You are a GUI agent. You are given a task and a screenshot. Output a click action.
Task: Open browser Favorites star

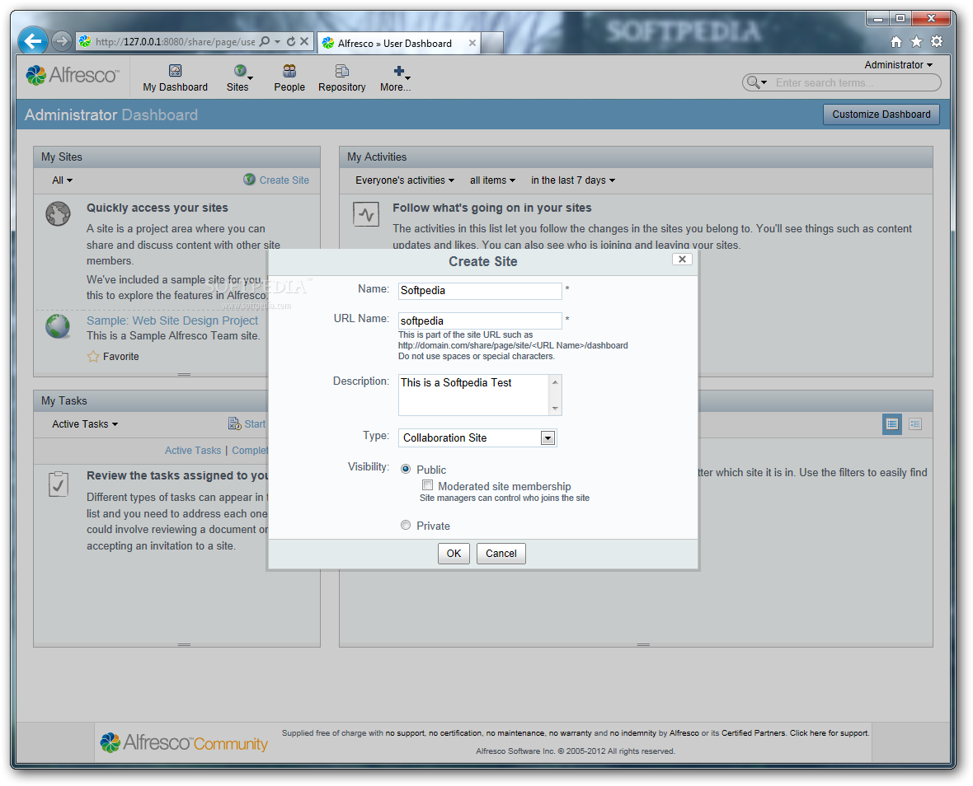coord(917,41)
